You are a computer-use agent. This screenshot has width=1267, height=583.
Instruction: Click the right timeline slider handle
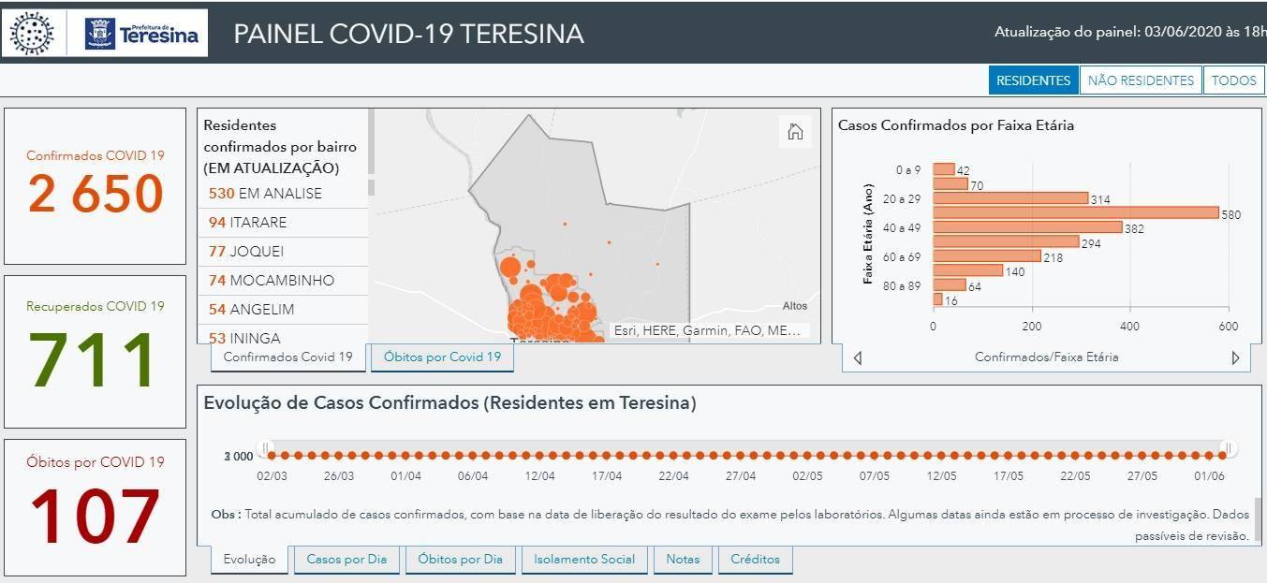coord(1229,448)
